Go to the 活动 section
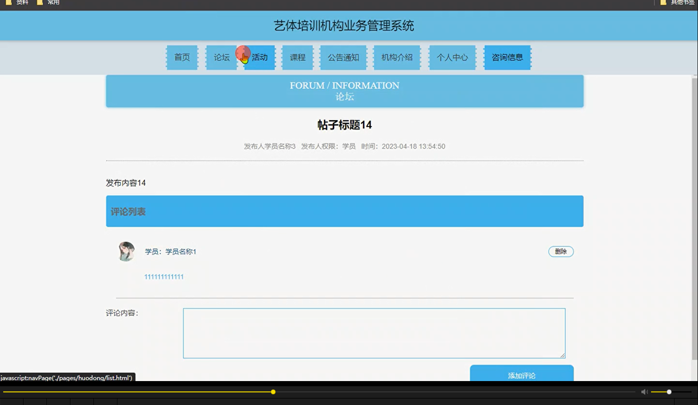The width and height of the screenshot is (698, 405). click(259, 57)
